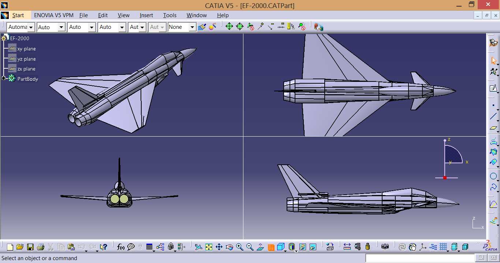Expand the PartBody tree node
Image resolution: width=500 pixels, height=263 pixels.
(4, 78)
